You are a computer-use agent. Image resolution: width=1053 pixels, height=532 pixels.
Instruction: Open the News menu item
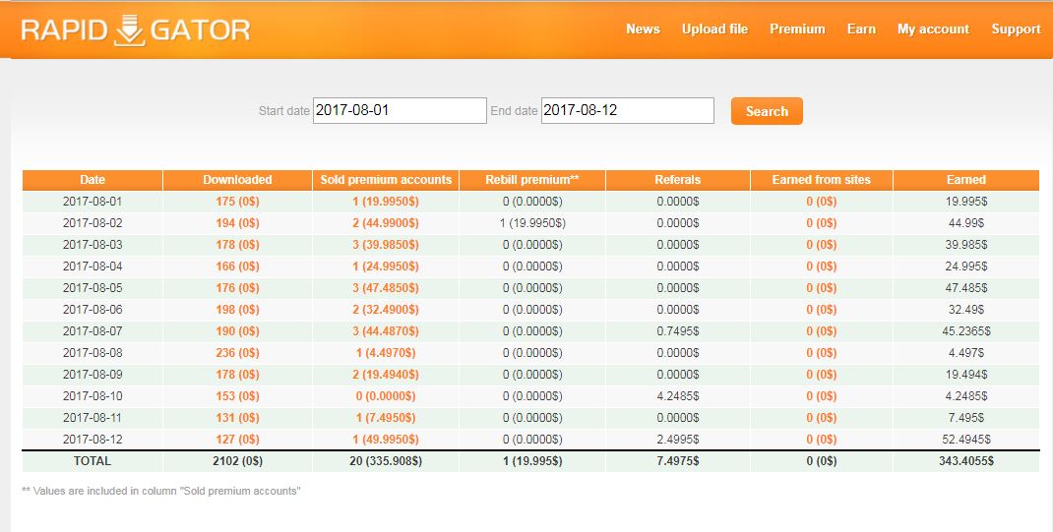pyautogui.click(x=643, y=30)
